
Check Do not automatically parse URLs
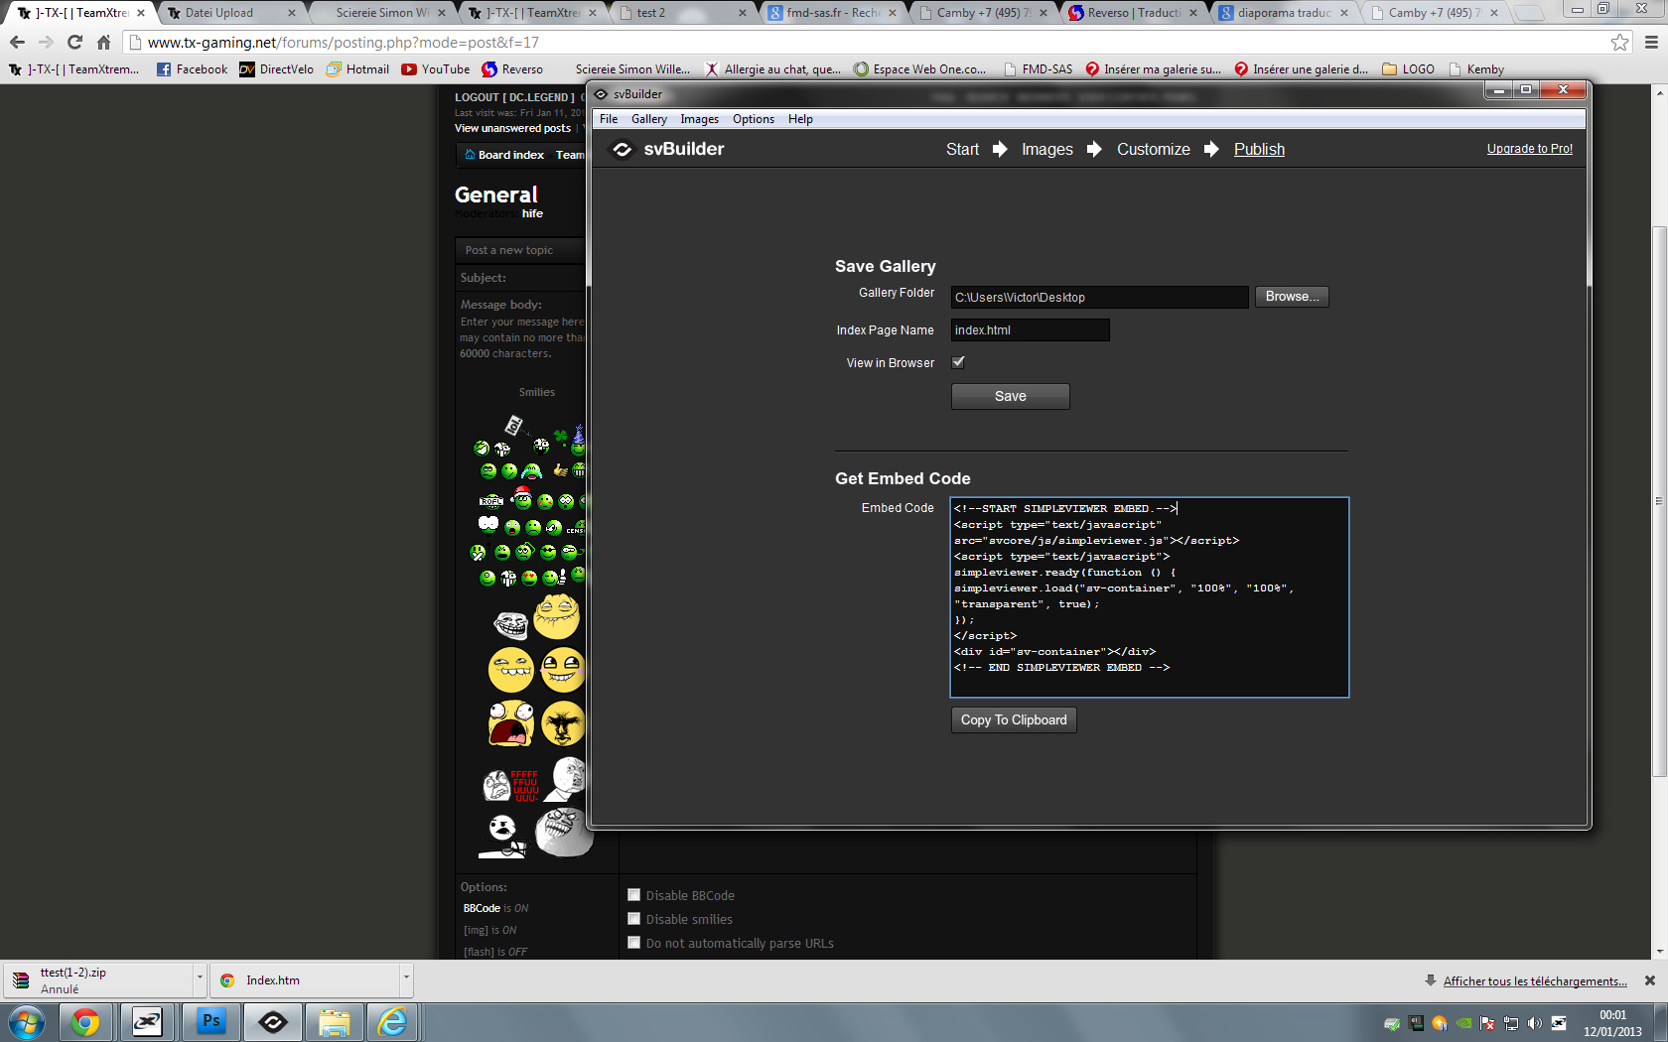(x=633, y=943)
